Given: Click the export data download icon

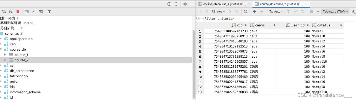Looking at the screenshot, I should pos(353,11).
